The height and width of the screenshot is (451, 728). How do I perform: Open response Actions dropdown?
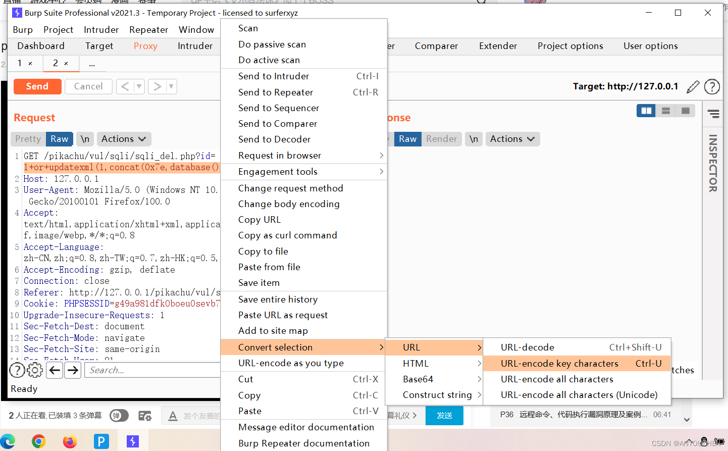pyautogui.click(x=512, y=139)
